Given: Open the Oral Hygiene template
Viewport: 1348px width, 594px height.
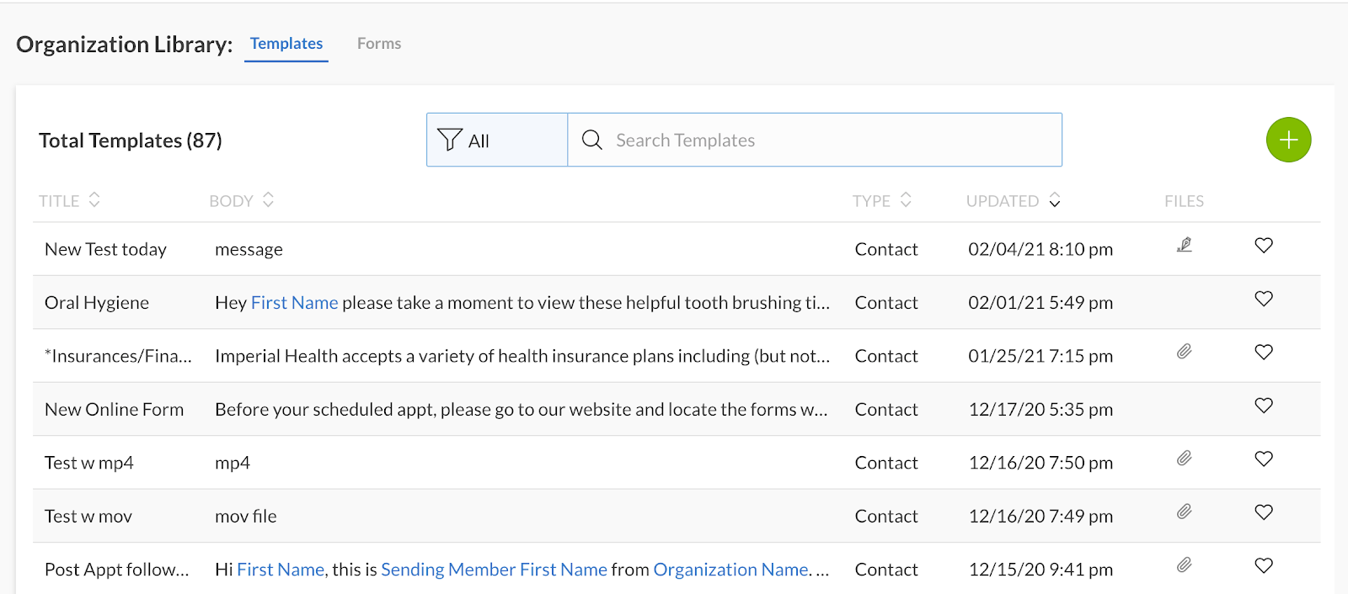Looking at the screenshot, I should point(97,303).
